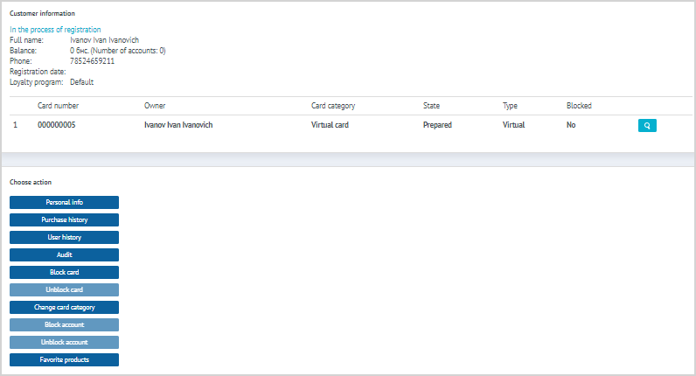Click the magnifier icon in card row

coord(647,126)
